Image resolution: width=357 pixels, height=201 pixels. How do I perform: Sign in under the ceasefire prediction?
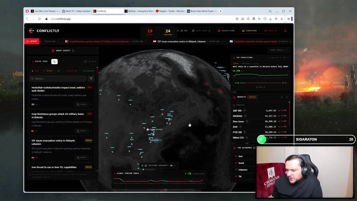point(261,87)
